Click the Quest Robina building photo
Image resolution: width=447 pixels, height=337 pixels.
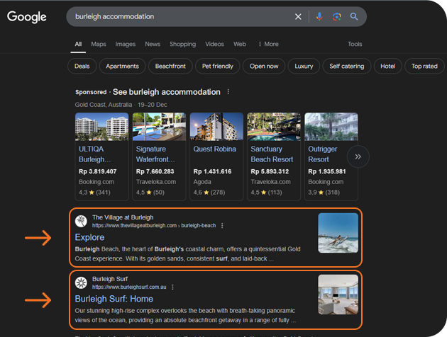tap(216, 127)
